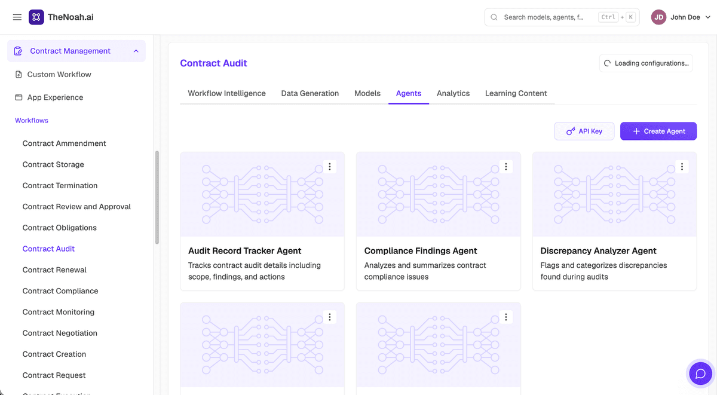Click the key icon in API Key
This screenshot has width=717, height=395.
pyautogui.click(x=571, y=131)
